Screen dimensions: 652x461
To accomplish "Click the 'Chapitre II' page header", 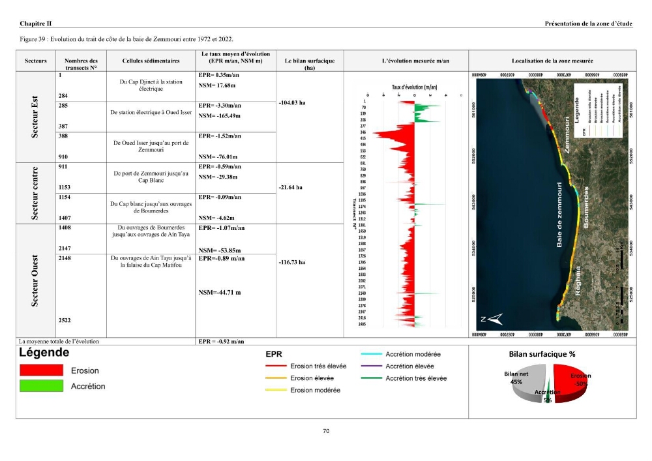I will (36, 23).
